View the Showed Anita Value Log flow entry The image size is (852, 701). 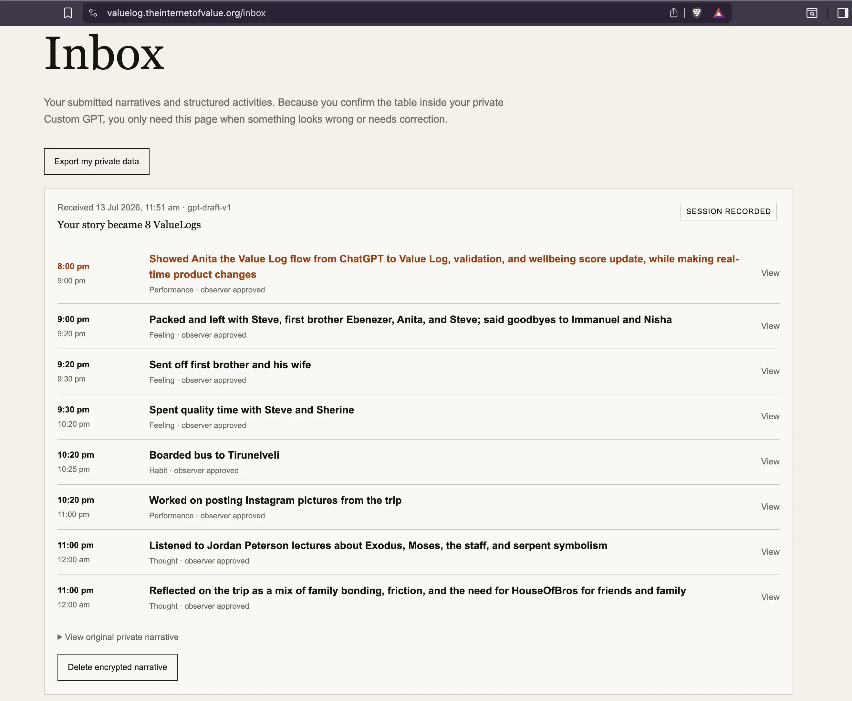click(x=770, y=273)
